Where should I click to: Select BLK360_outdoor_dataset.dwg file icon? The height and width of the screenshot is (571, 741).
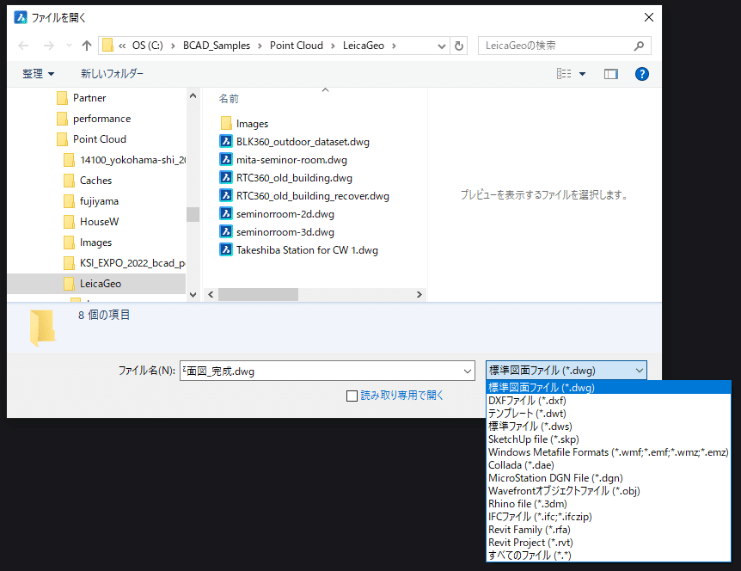pyautogui.click(x=226, y=141)
